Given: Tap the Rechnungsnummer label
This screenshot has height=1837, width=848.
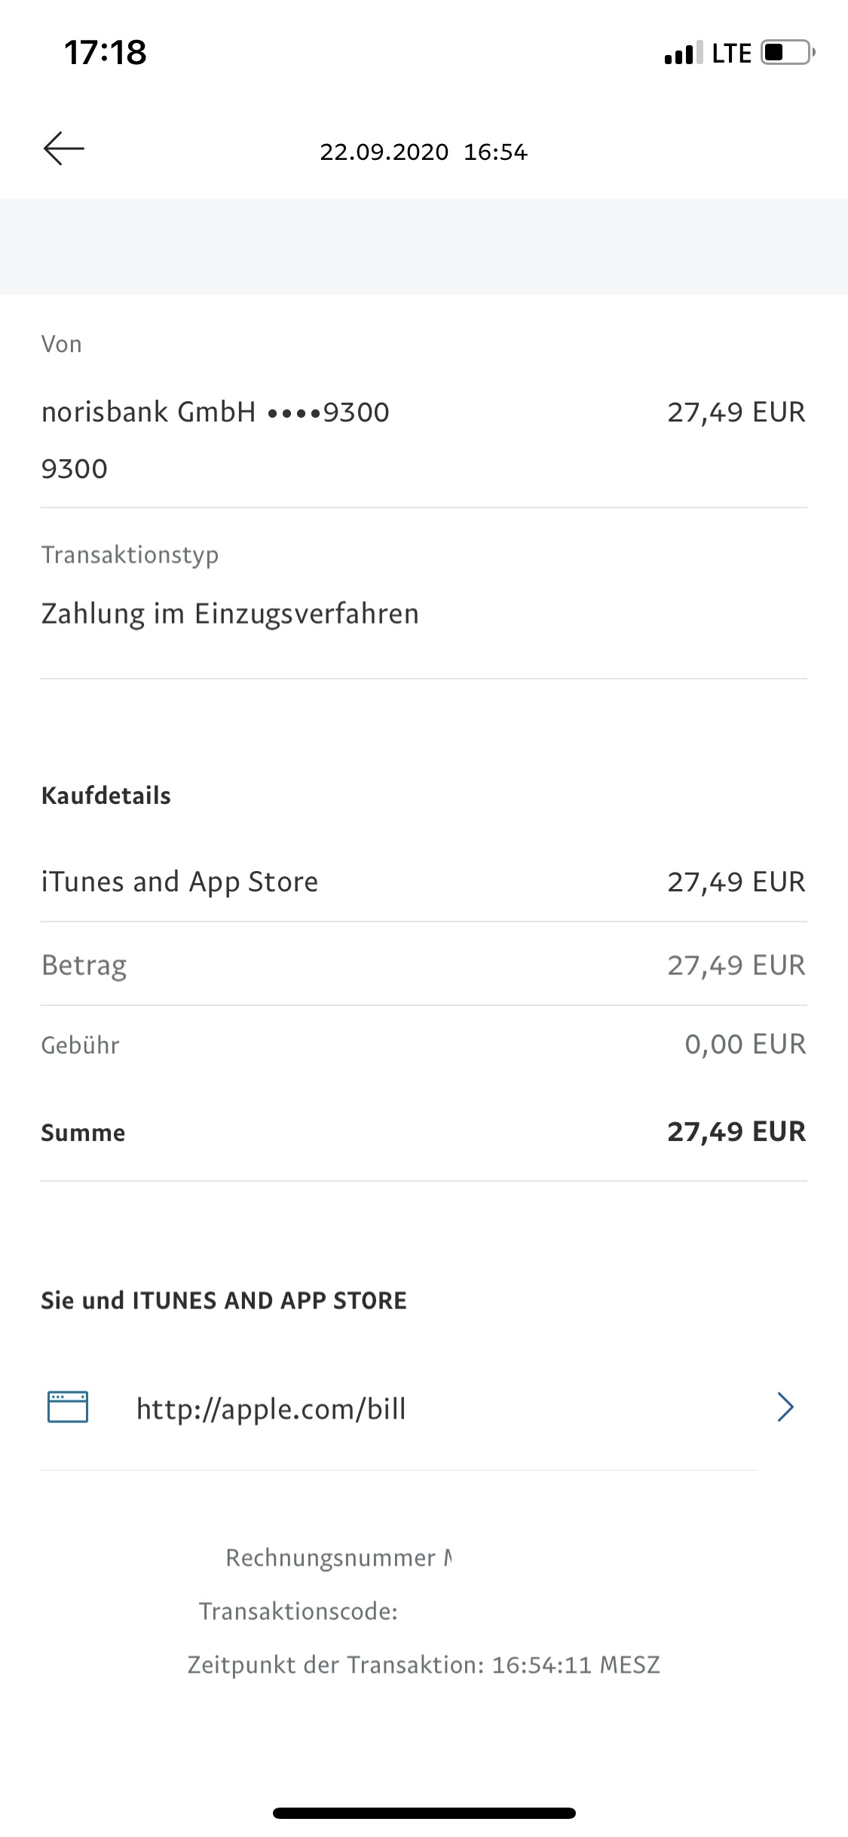Looking at the screenshot, I should point(331,1558).
